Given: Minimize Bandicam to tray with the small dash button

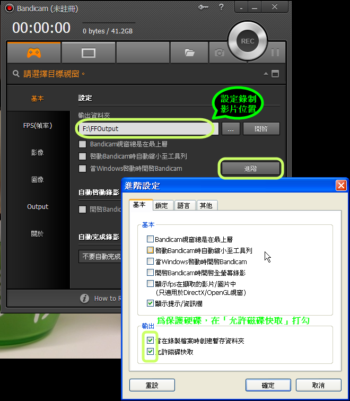Looking at the screenshot, I should (x=241, y=7).
